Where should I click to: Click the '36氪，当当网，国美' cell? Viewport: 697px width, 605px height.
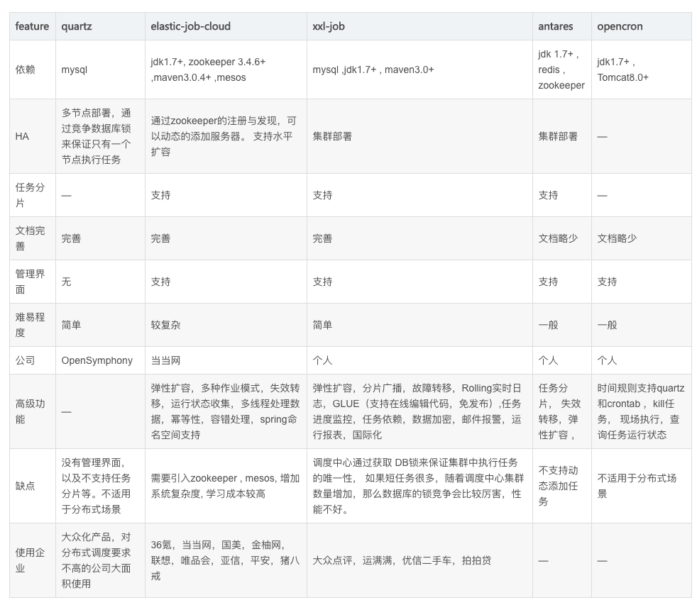[x=226, y=560]
